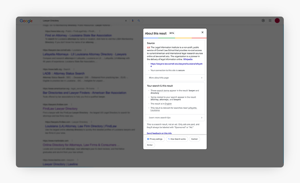Click Send feedback on this info
Screen dimensions: 300x183
[159, 133]
